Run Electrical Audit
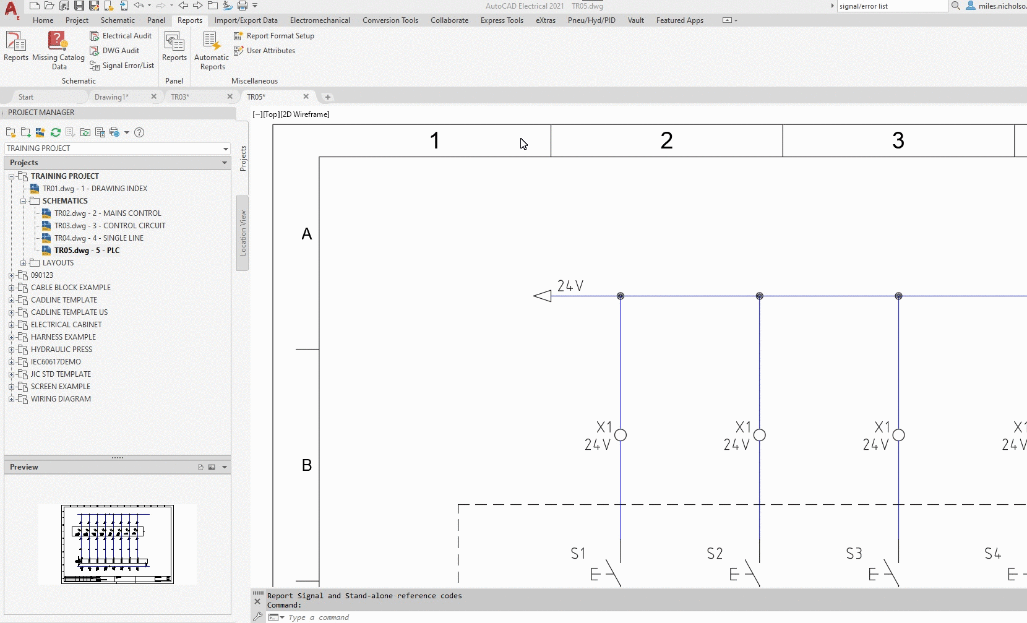Image resolution: width=1027 pixels, height=623 pixels. (x=121, y=36)
